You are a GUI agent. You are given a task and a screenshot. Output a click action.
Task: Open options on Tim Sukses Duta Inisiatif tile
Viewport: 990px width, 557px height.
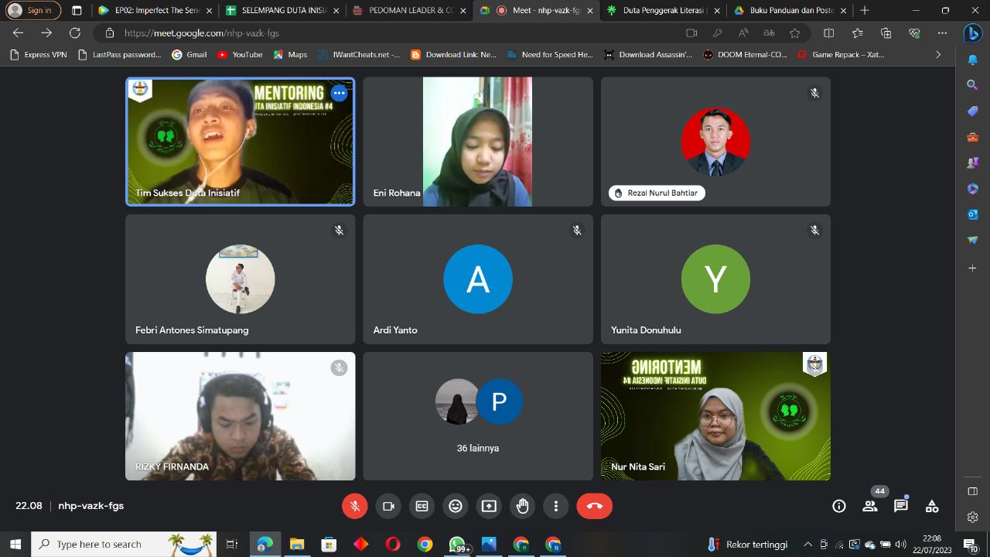[x=339, y=93]
